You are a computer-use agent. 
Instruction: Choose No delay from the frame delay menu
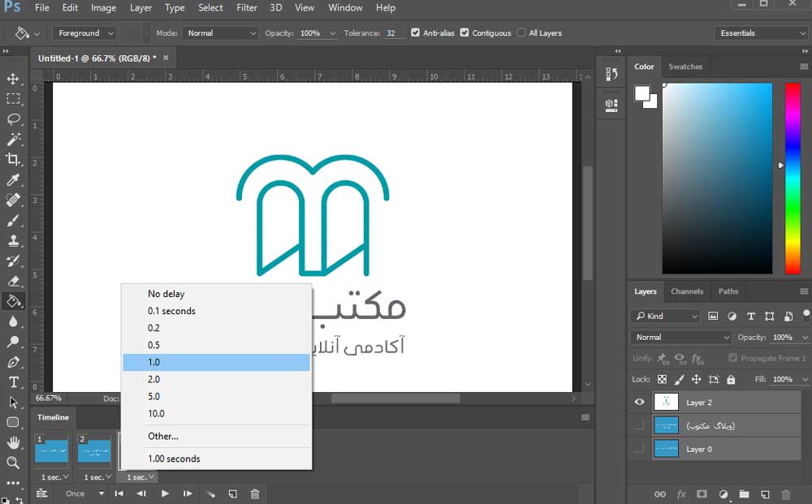coord(217,294)
